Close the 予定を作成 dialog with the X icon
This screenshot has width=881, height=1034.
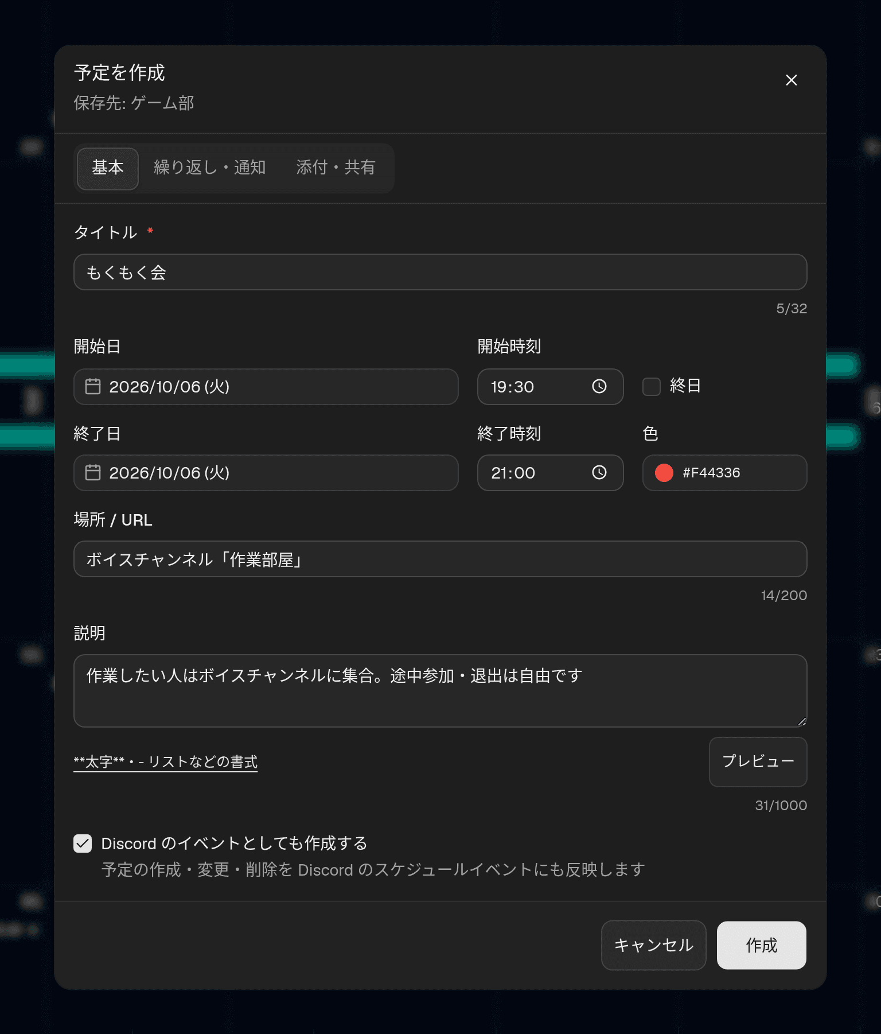791,80
